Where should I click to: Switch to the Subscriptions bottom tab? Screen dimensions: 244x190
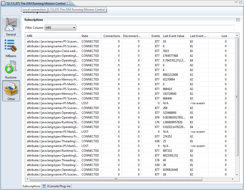tap(31, 186)
